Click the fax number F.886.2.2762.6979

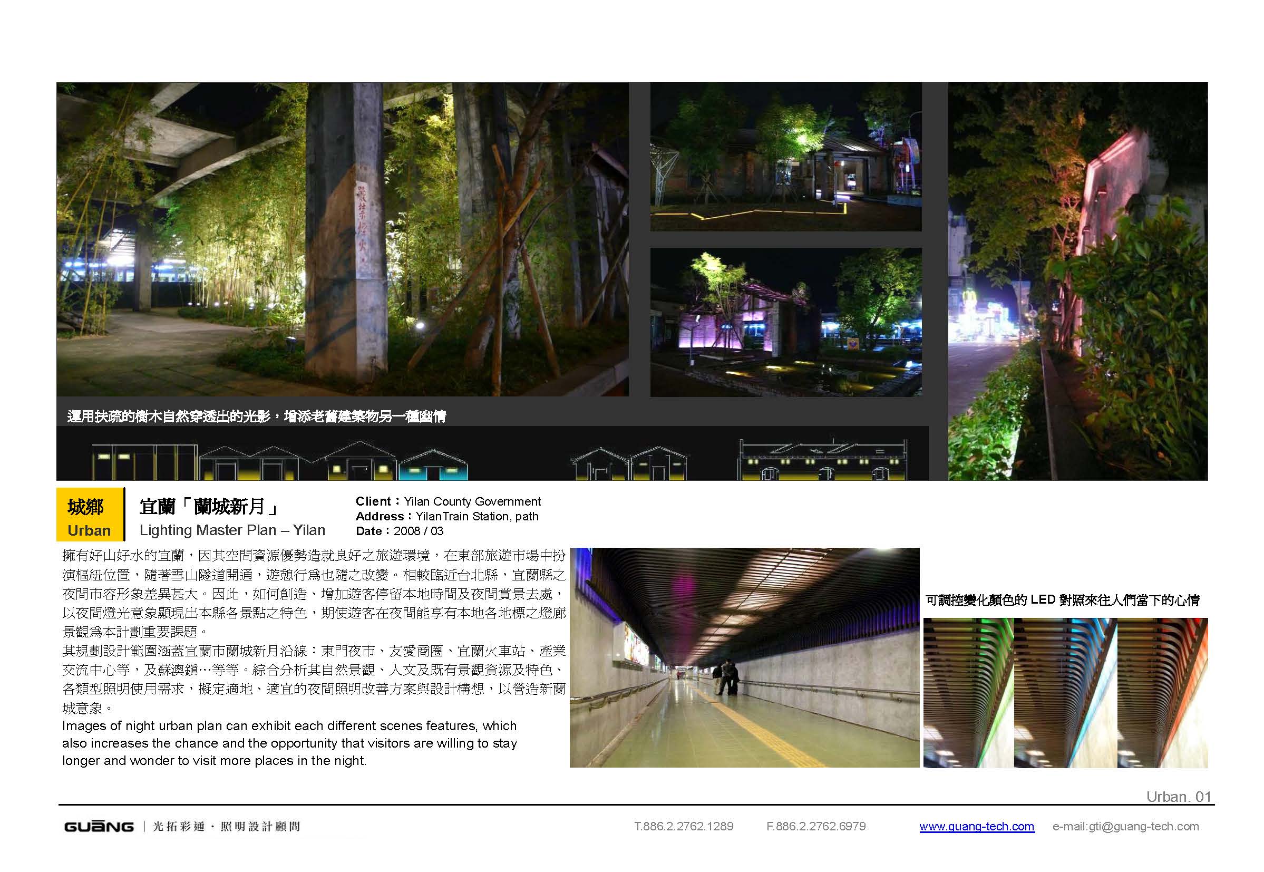coord(816,826)
